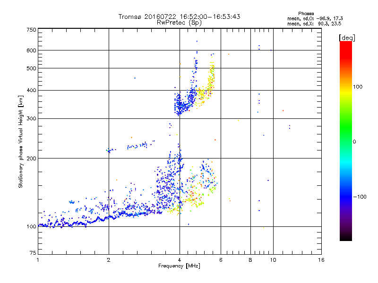Click the y-axis tick label '200'
The width and height of the screenshot is (378, 283).
tap(31, 158)
